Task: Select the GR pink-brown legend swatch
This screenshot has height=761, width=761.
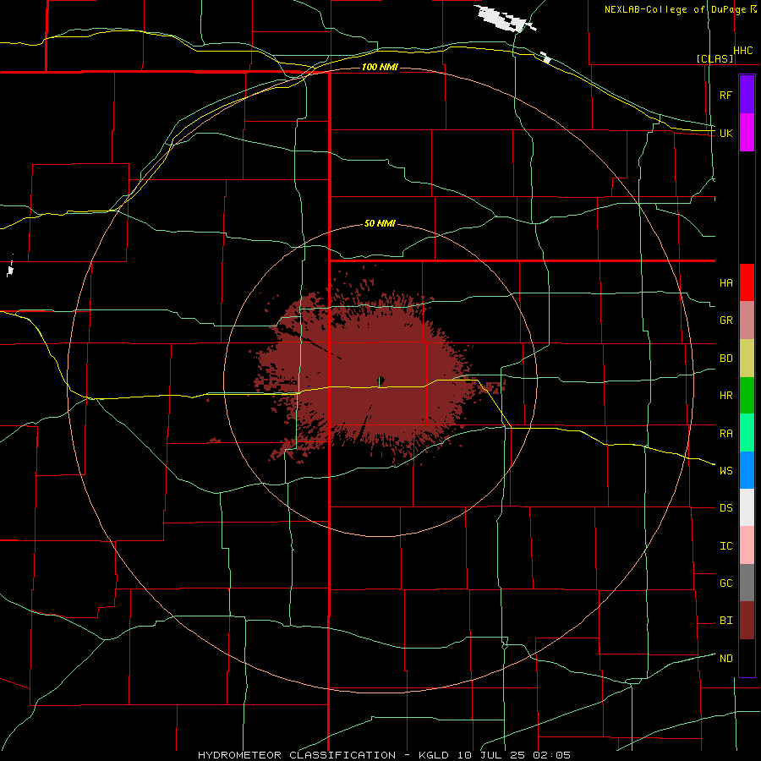Action: coord(747,320)
